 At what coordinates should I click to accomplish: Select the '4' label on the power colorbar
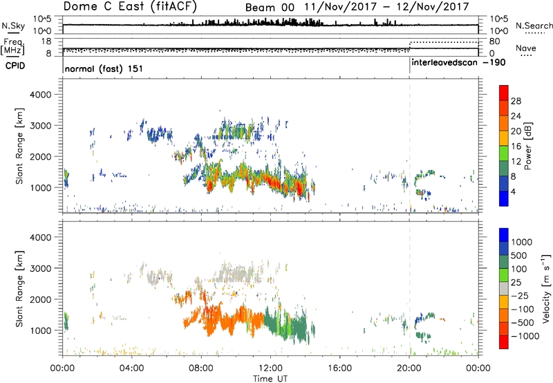coord(514,192)
